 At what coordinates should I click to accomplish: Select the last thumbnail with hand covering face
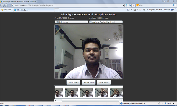[x=116, y=92]
